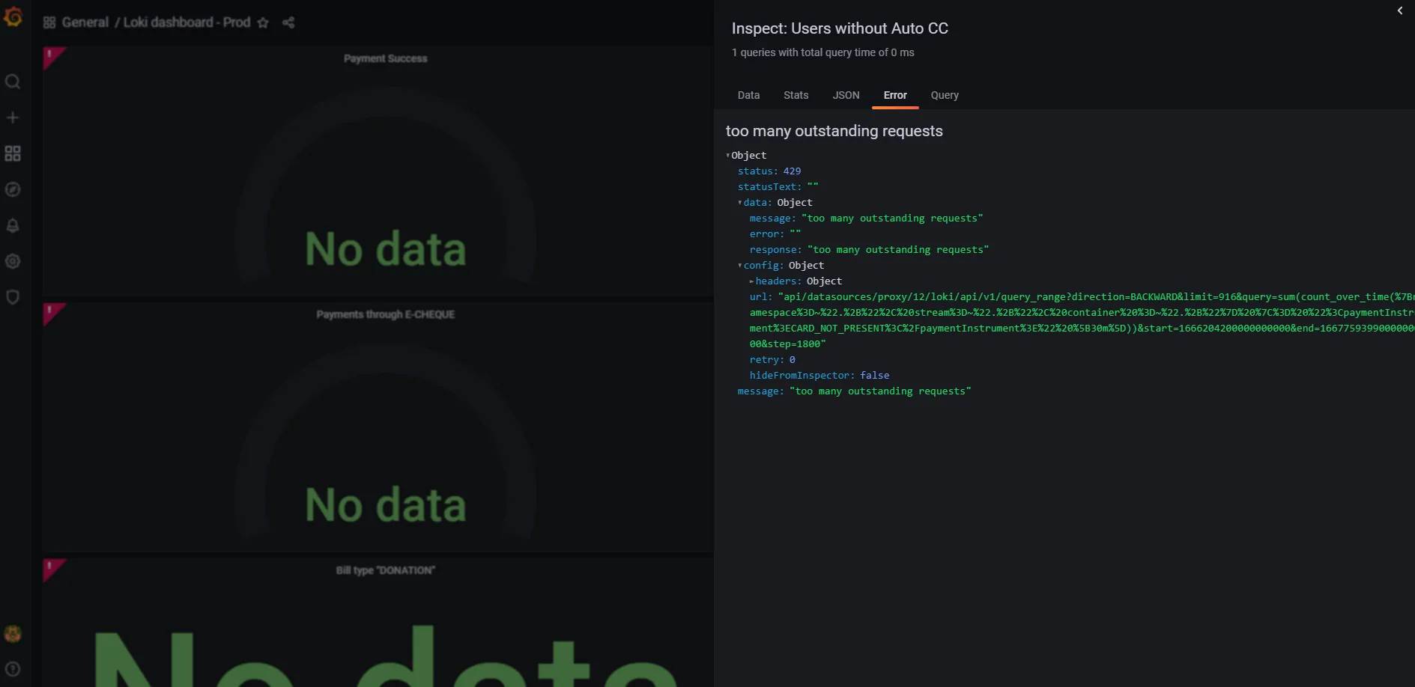The image size is (1415, 687).
Task: Expand the headers Object node
Action: tap(752, 281)
